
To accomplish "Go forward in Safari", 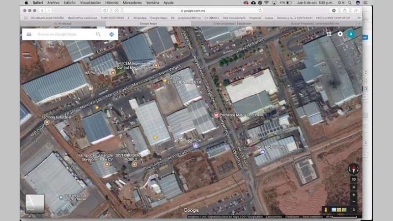I will pos(49,10).
